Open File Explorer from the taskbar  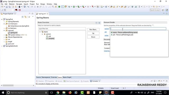tap(64, 93)
